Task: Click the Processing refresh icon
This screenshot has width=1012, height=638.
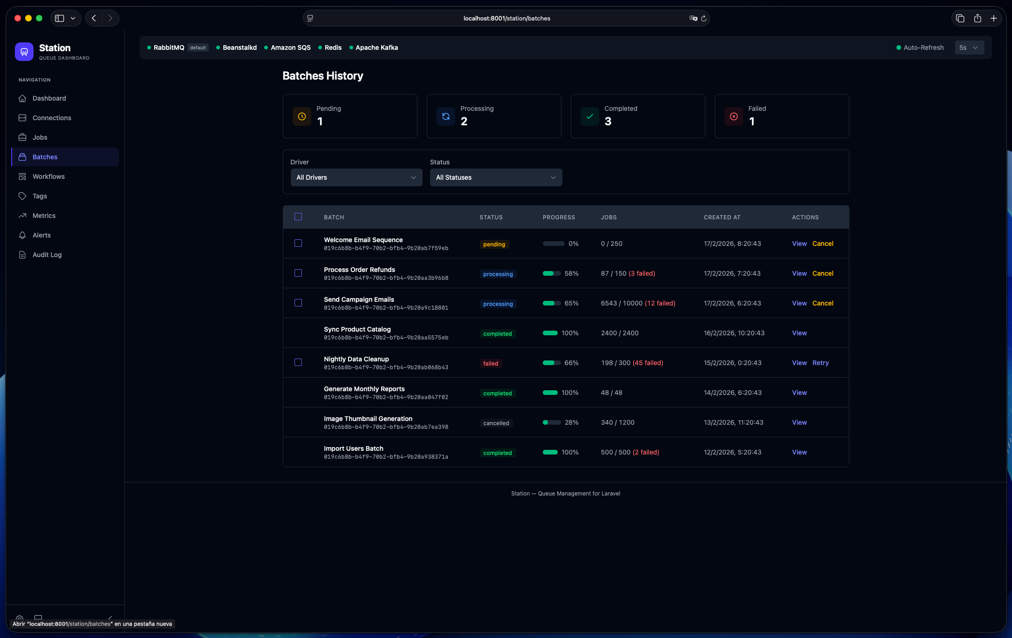Action: click(445, 116)
